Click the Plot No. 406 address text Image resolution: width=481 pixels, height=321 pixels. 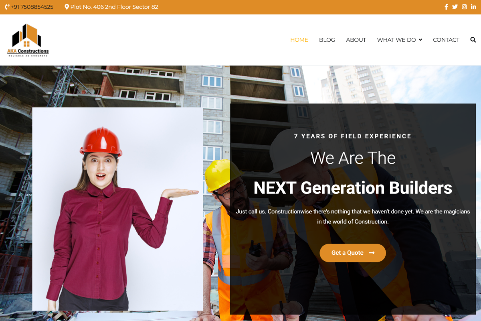point(114,7)
